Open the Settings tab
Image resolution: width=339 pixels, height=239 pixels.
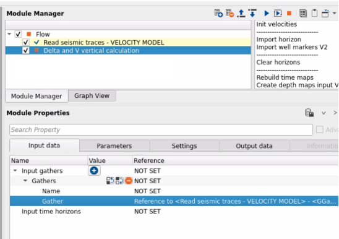pos(184,146)
